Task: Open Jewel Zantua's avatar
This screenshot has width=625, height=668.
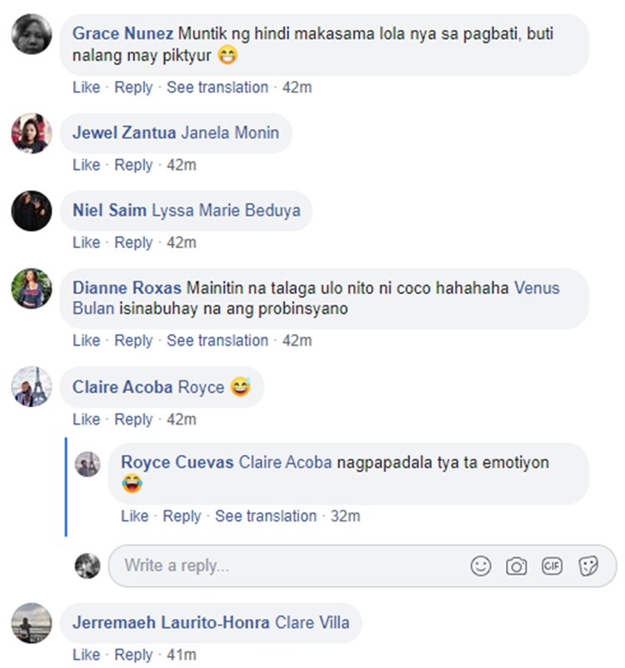Action: pos(32,133)
